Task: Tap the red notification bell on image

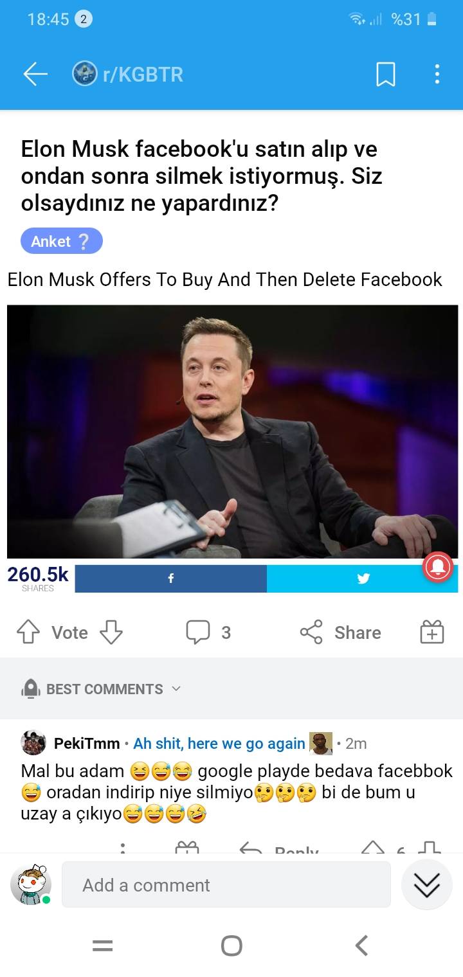Action: coord(438,566)
